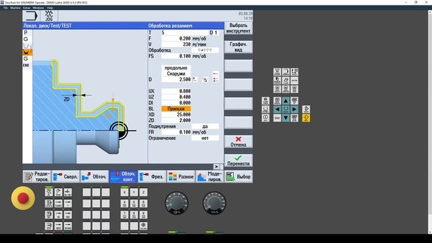Image resolution: width=432 pixels, height=243 pixels.
Task: Click the MACHINE key on operator keypad
Action: click(x=277, y=72)
